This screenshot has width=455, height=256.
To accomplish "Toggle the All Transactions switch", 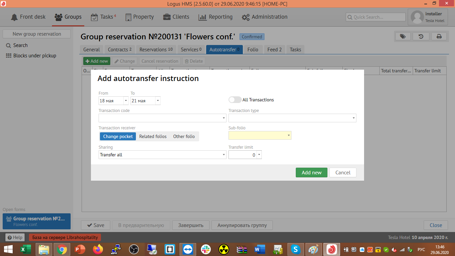I will coord(235,100).
